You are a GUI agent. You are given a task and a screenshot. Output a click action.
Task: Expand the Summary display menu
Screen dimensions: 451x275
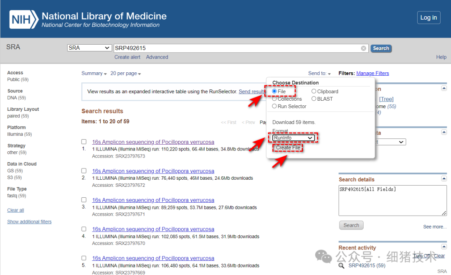coord(94,74)
